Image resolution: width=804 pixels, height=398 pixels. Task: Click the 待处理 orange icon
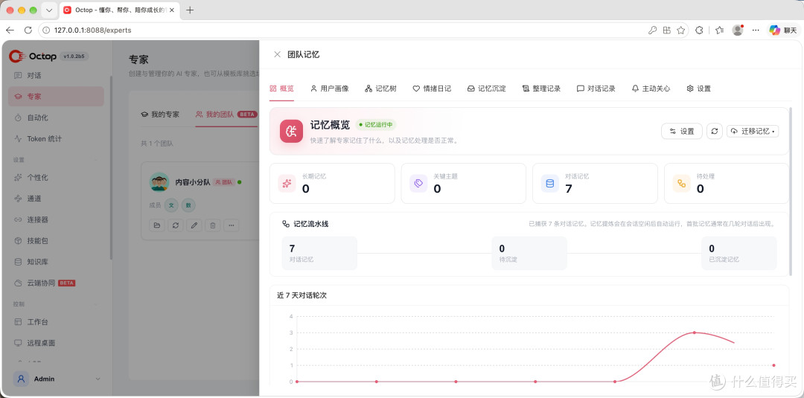tap(681, 183)
